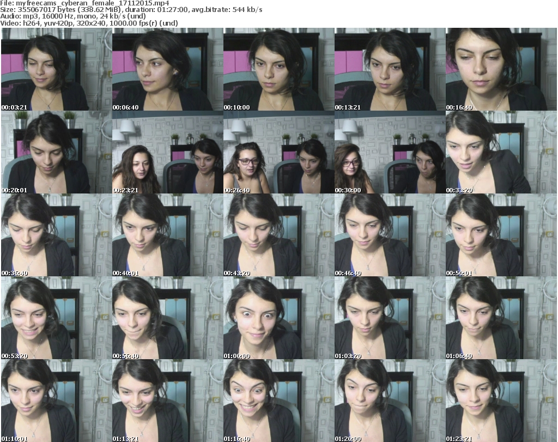Choose the frame stamped 00:26:40
The height and width of the screenshot is (442, 558).
tap(278, 152)
